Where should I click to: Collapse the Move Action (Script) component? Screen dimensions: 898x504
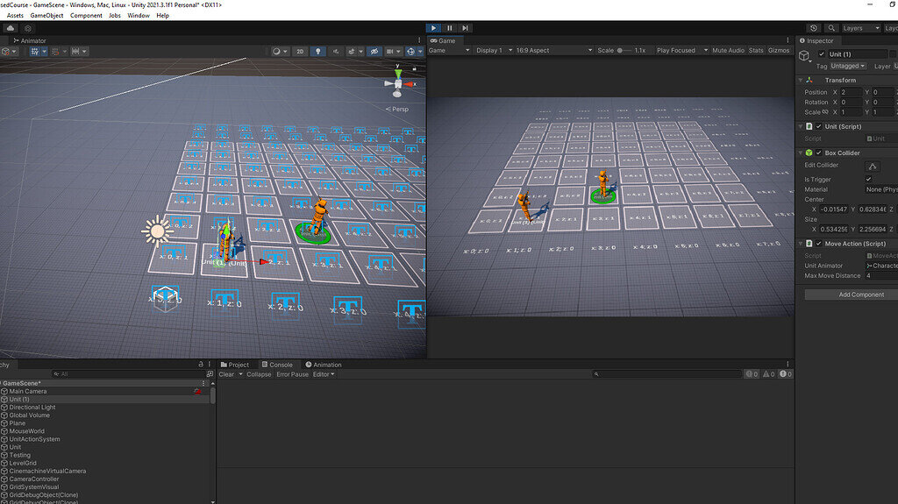point(801,244)
